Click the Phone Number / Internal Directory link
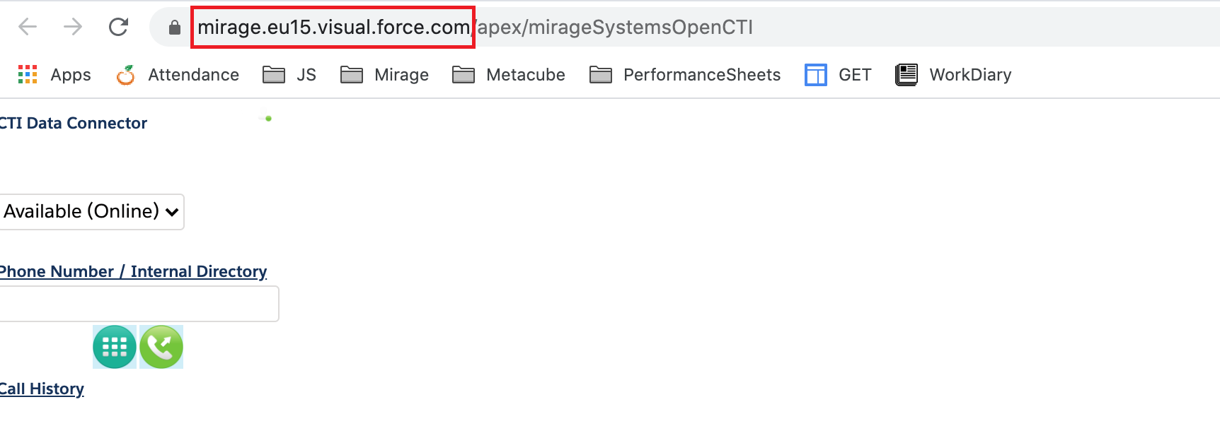The image size is (1220, 426). 133,271
